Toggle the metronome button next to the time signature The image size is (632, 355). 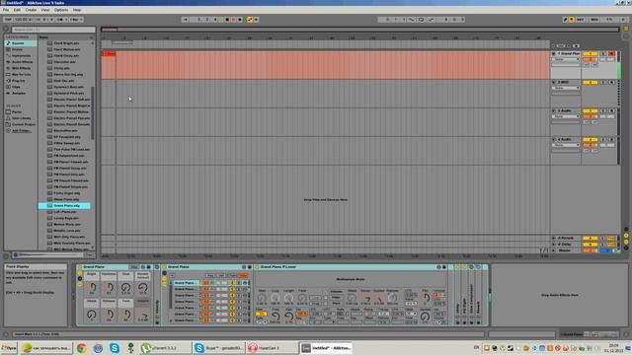[x=61, y=20]
